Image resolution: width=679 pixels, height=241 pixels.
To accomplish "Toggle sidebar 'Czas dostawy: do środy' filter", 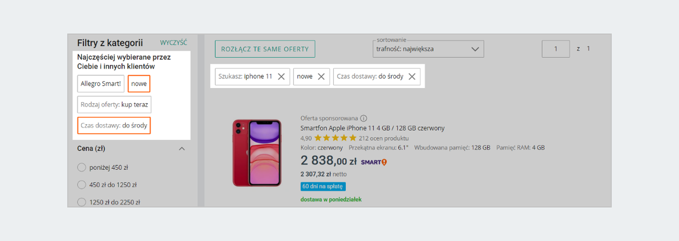I will point(114,125).
